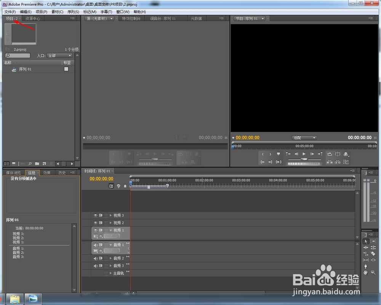Image resolution: width=381 pixels, height=305 pixels.
Task: Collapse the 视频 1 track
Action: (x=110, y=230)
